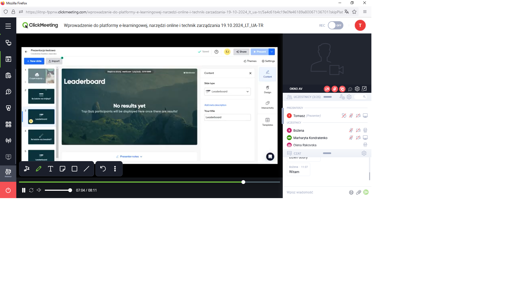Click the loop/replay video icon
The height and width of the screenshot is (283, 522).
(31, 190)
